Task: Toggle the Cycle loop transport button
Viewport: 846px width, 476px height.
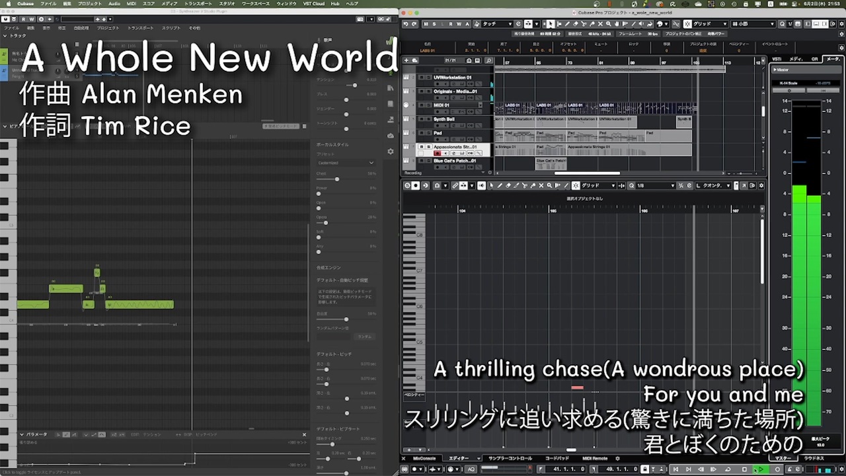Action: point(728,469)
